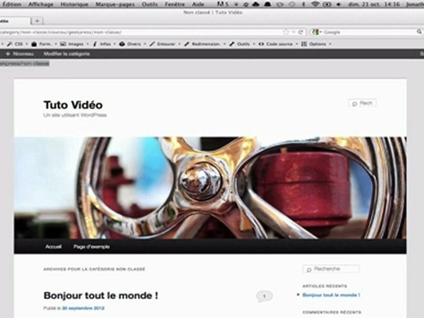This screenshot has width=424, height=318.
Task: Expand the Images dropdown arrow
Action: [x=87, y=44]
